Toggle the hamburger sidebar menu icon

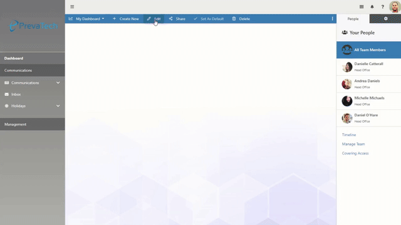(72, 7)
